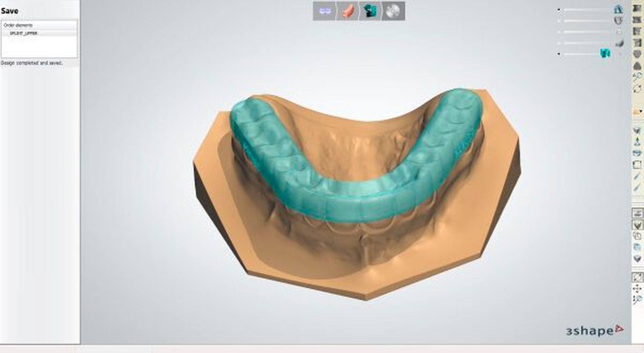Select the teal splint view icon in top toolbar

(370, 11)
